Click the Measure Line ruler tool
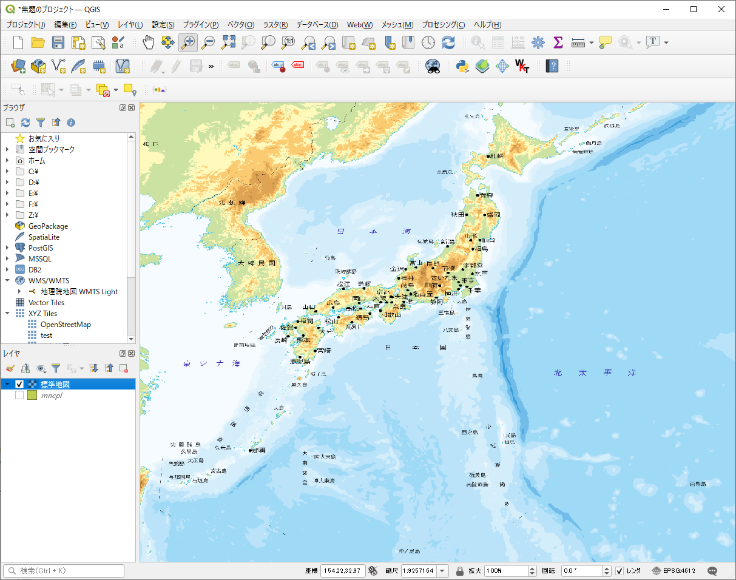This screenshot has width=736, height=580. pyautogui.click(x=578, y=42)
